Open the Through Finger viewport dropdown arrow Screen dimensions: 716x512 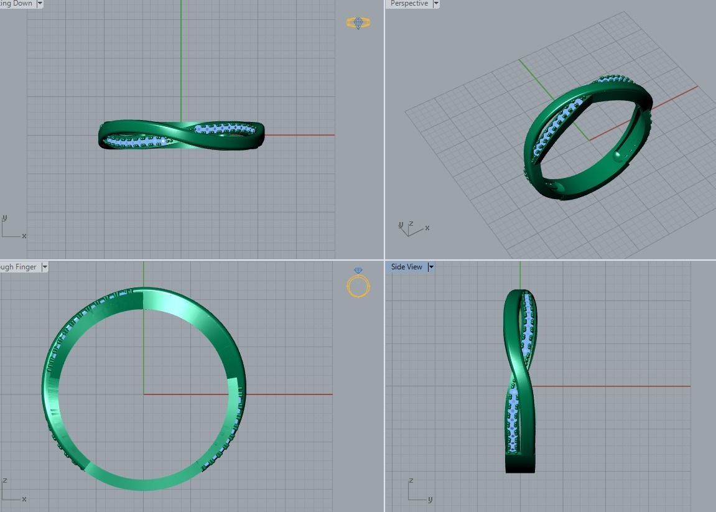point(45,267)
